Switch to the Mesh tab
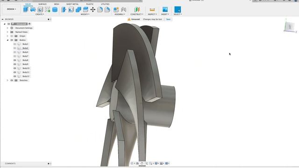This screenshot has height=168, width=299. [x=57, y=4]
